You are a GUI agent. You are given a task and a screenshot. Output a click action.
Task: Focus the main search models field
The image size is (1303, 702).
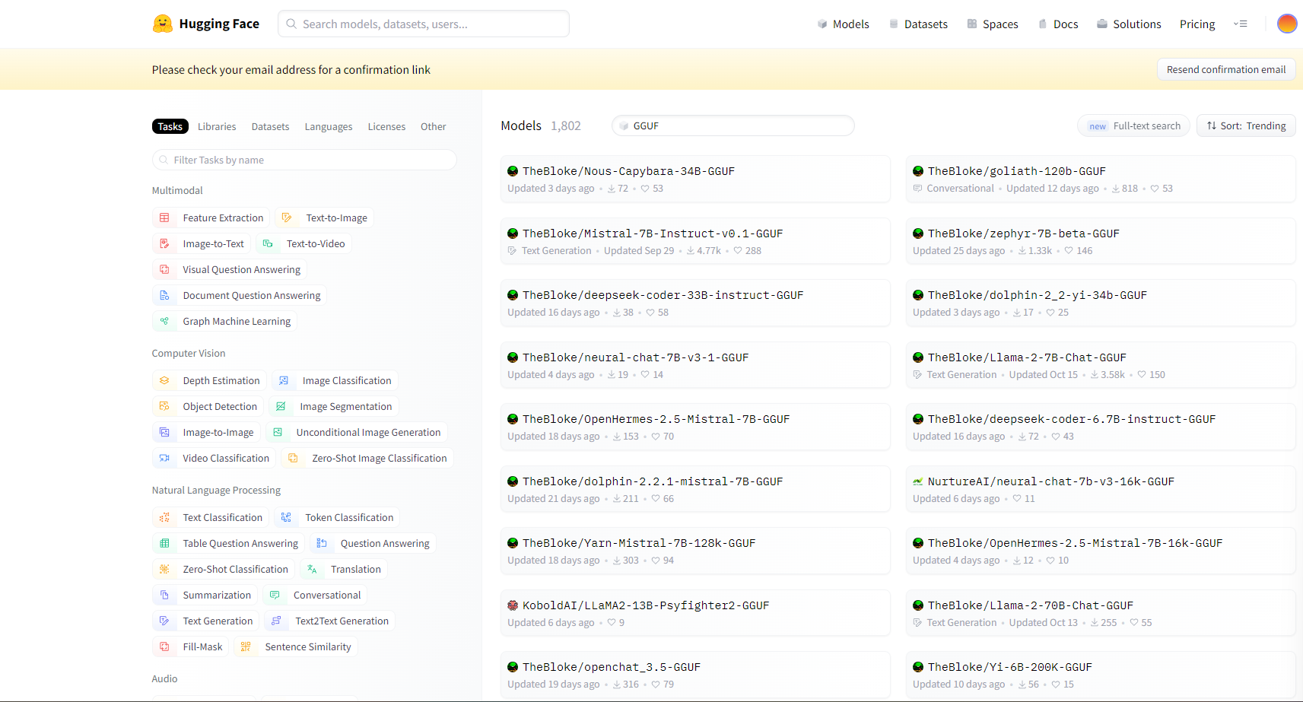coord(424,24)
